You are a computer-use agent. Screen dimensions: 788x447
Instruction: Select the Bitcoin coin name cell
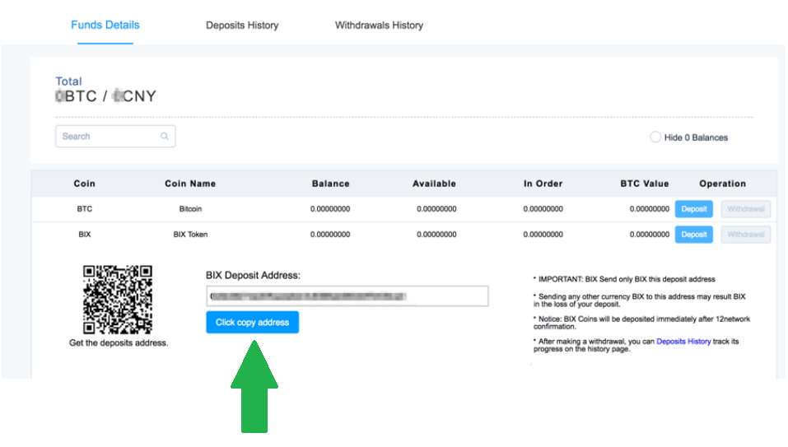[x=190, y=209]
